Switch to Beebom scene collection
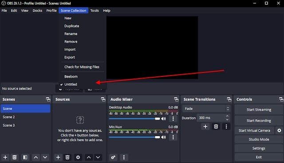 83,76
